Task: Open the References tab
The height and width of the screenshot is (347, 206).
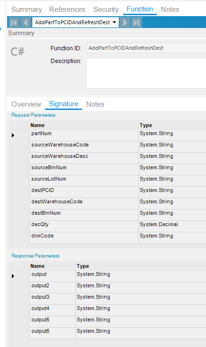Action: pos(67,9)
